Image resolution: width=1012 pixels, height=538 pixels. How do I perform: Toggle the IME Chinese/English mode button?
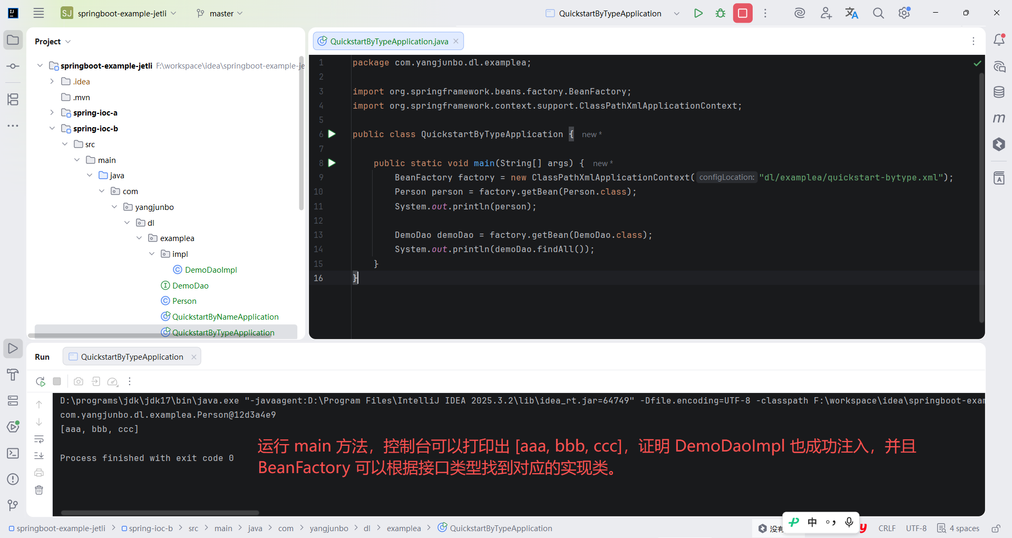[x=812, y=522]
